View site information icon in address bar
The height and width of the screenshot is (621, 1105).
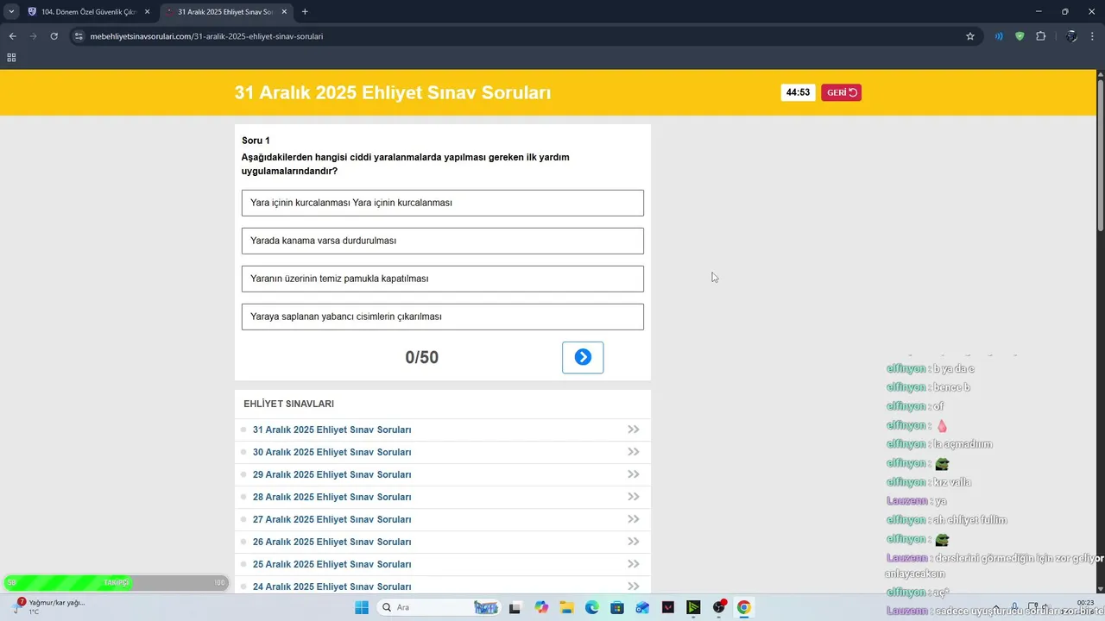79,36
